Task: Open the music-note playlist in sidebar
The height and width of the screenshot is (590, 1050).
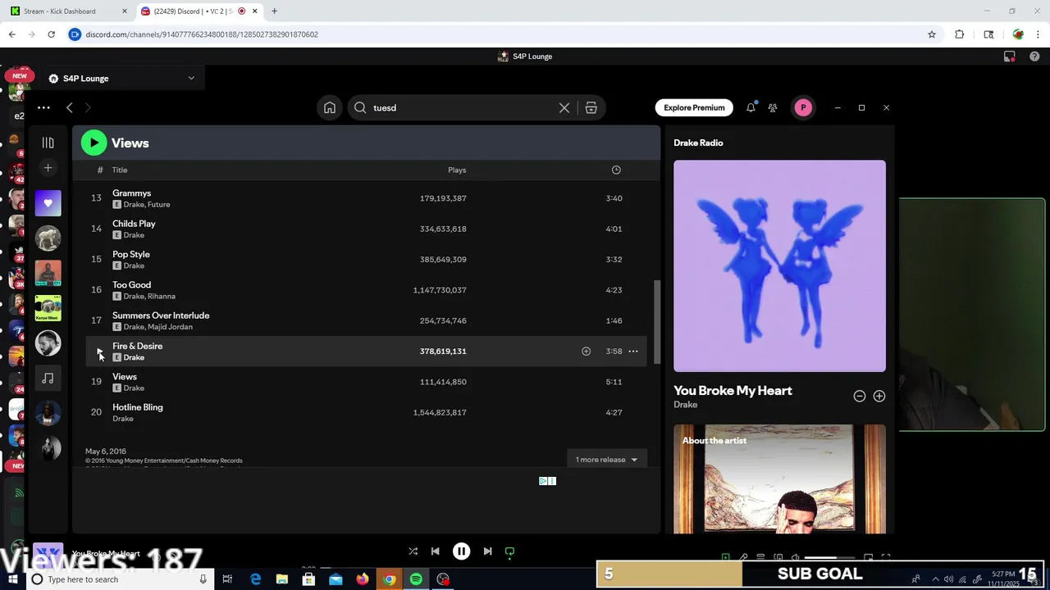Action: [x=48, y=378]
